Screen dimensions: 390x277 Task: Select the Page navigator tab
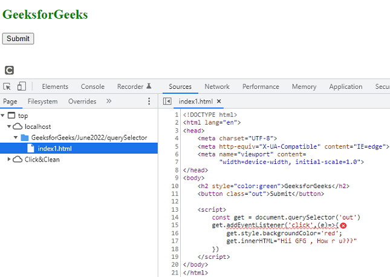coord(10,101)
